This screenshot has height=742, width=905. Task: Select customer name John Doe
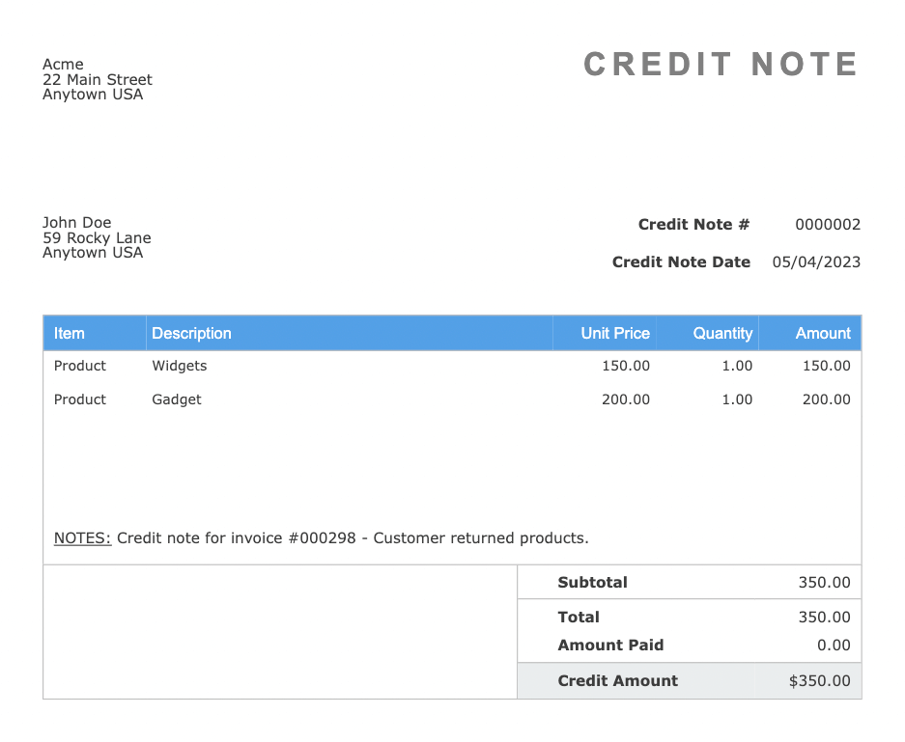(76, 223)
